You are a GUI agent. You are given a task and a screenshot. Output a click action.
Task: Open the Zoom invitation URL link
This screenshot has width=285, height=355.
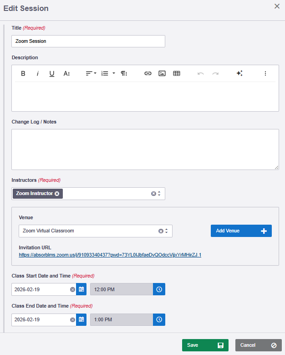(110, 255)
